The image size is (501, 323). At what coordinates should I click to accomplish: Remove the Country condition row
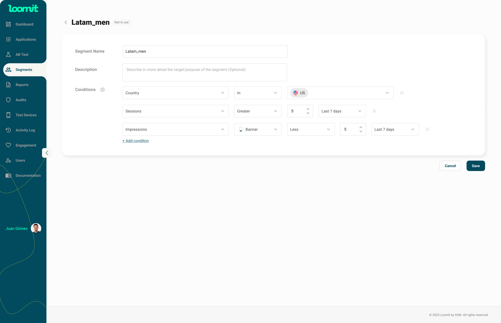402,93
